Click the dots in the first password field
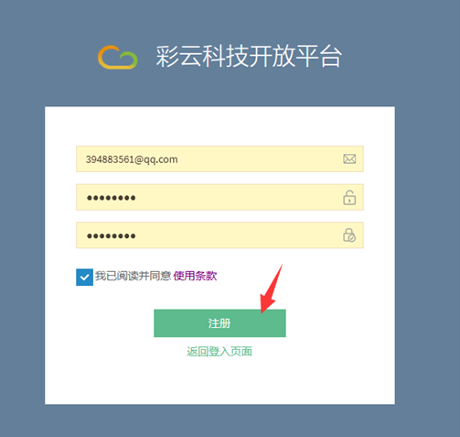 (112, 198)
